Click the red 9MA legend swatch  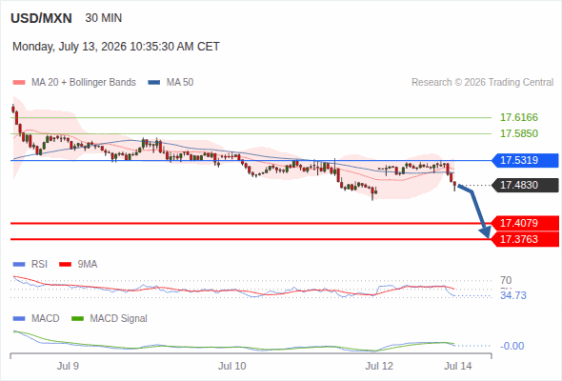click(x=65, y=265)
